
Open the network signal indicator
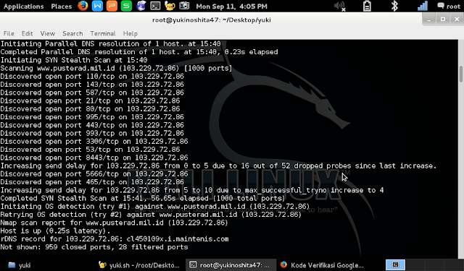pyautogui.click(x=423, y=7)
